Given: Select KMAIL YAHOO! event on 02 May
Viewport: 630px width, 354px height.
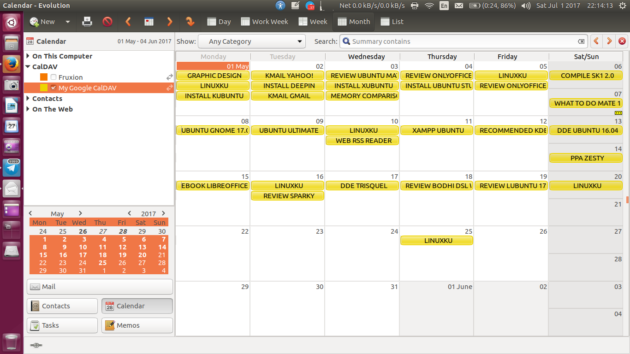Looking at the screenshot, I should [x=288, y=76].
